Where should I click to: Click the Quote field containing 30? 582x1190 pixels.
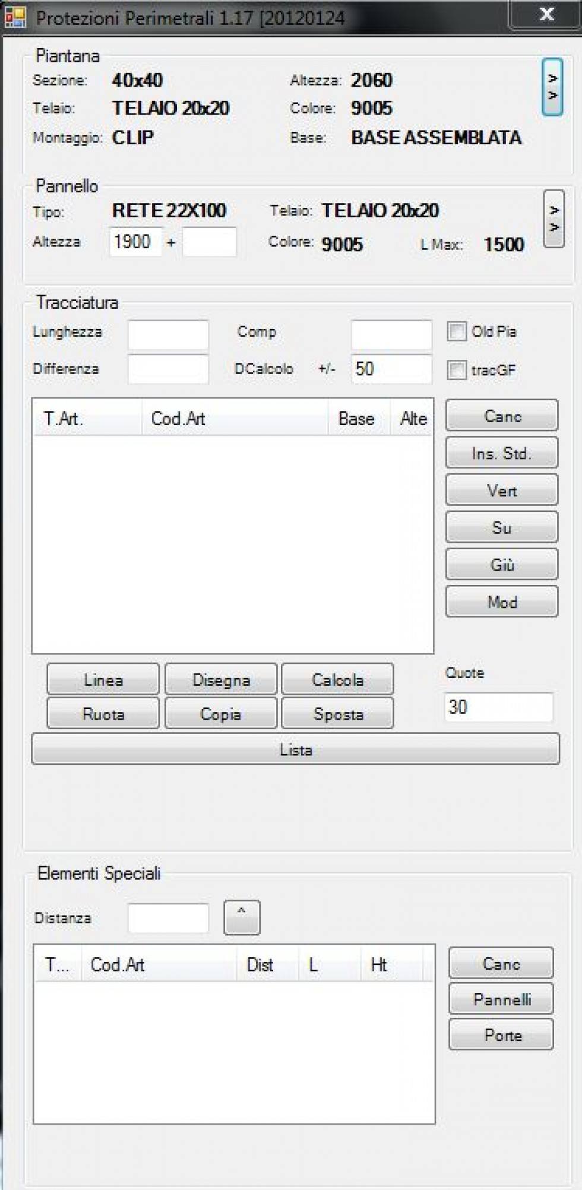pyautogui.click(x=498, y=707)
